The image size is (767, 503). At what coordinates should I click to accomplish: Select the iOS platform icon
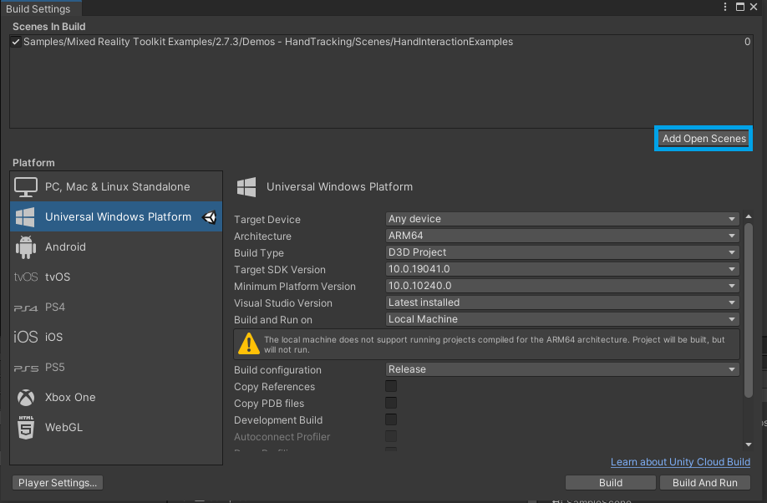(x=25, y=337)
